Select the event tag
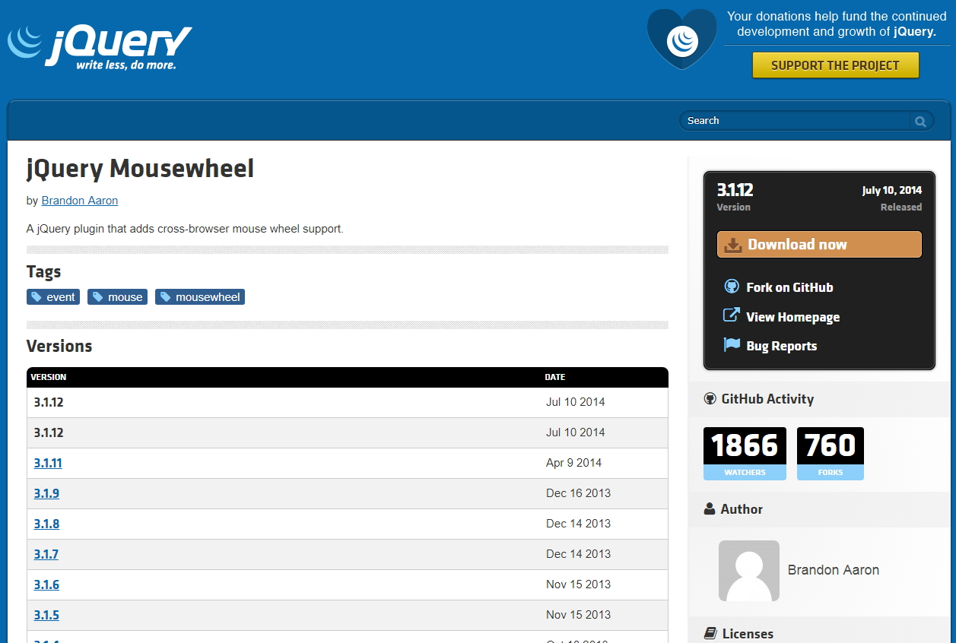The width and height of the screenshot is (956, 643). (53, 297)
